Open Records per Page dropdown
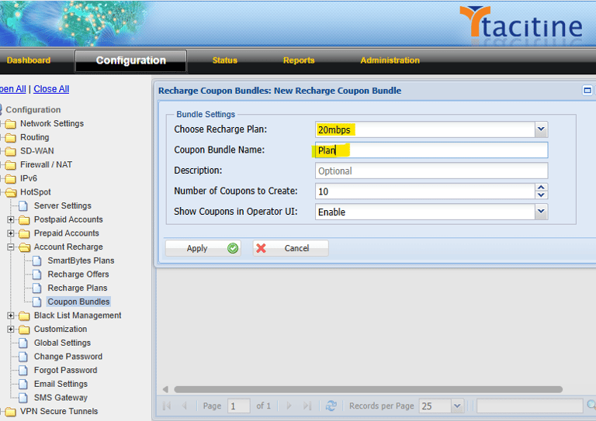The width and height of the screenshot is (596, 421). 457,405
